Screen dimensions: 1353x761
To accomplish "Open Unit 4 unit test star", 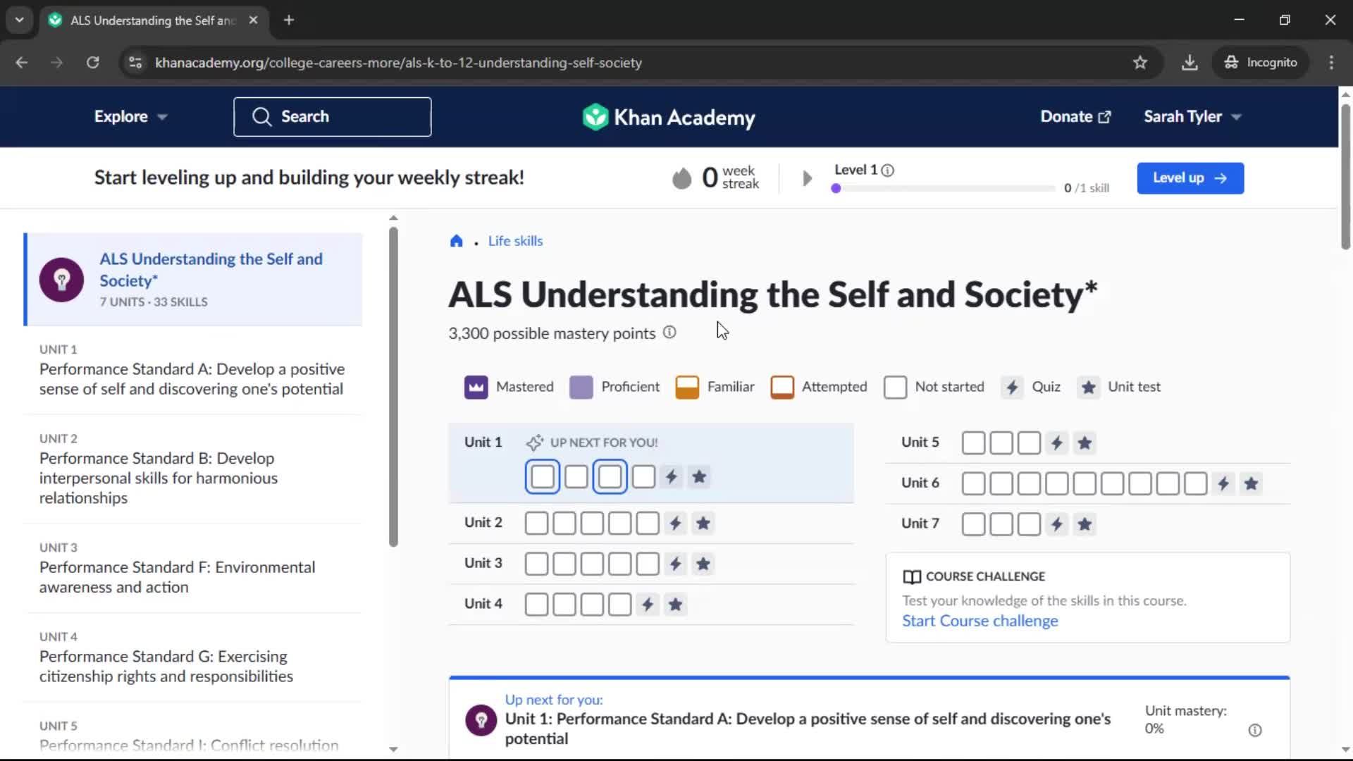I will coord(675,605).
